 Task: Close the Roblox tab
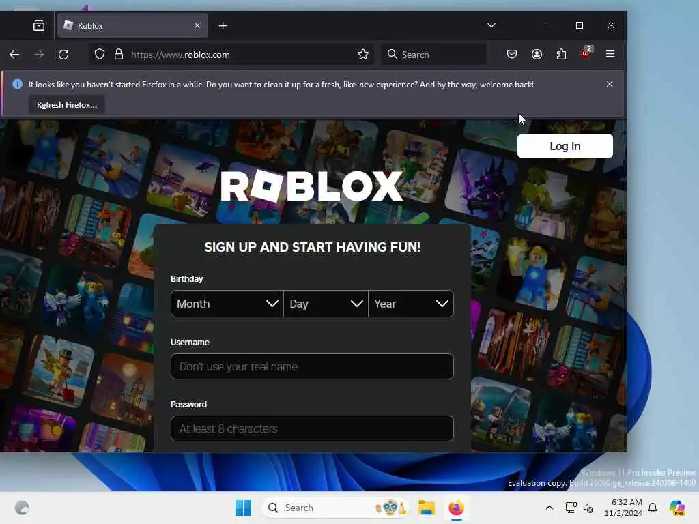pyautogui.click(x=197, y=25)
